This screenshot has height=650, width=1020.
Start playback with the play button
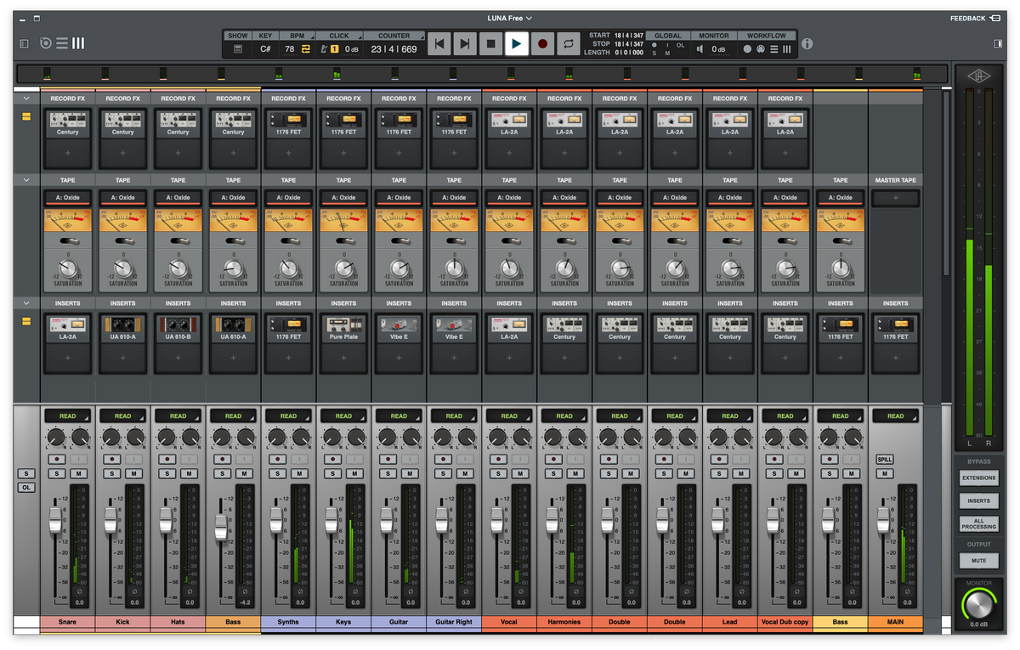pyautogui.click(x=516, y=43)
